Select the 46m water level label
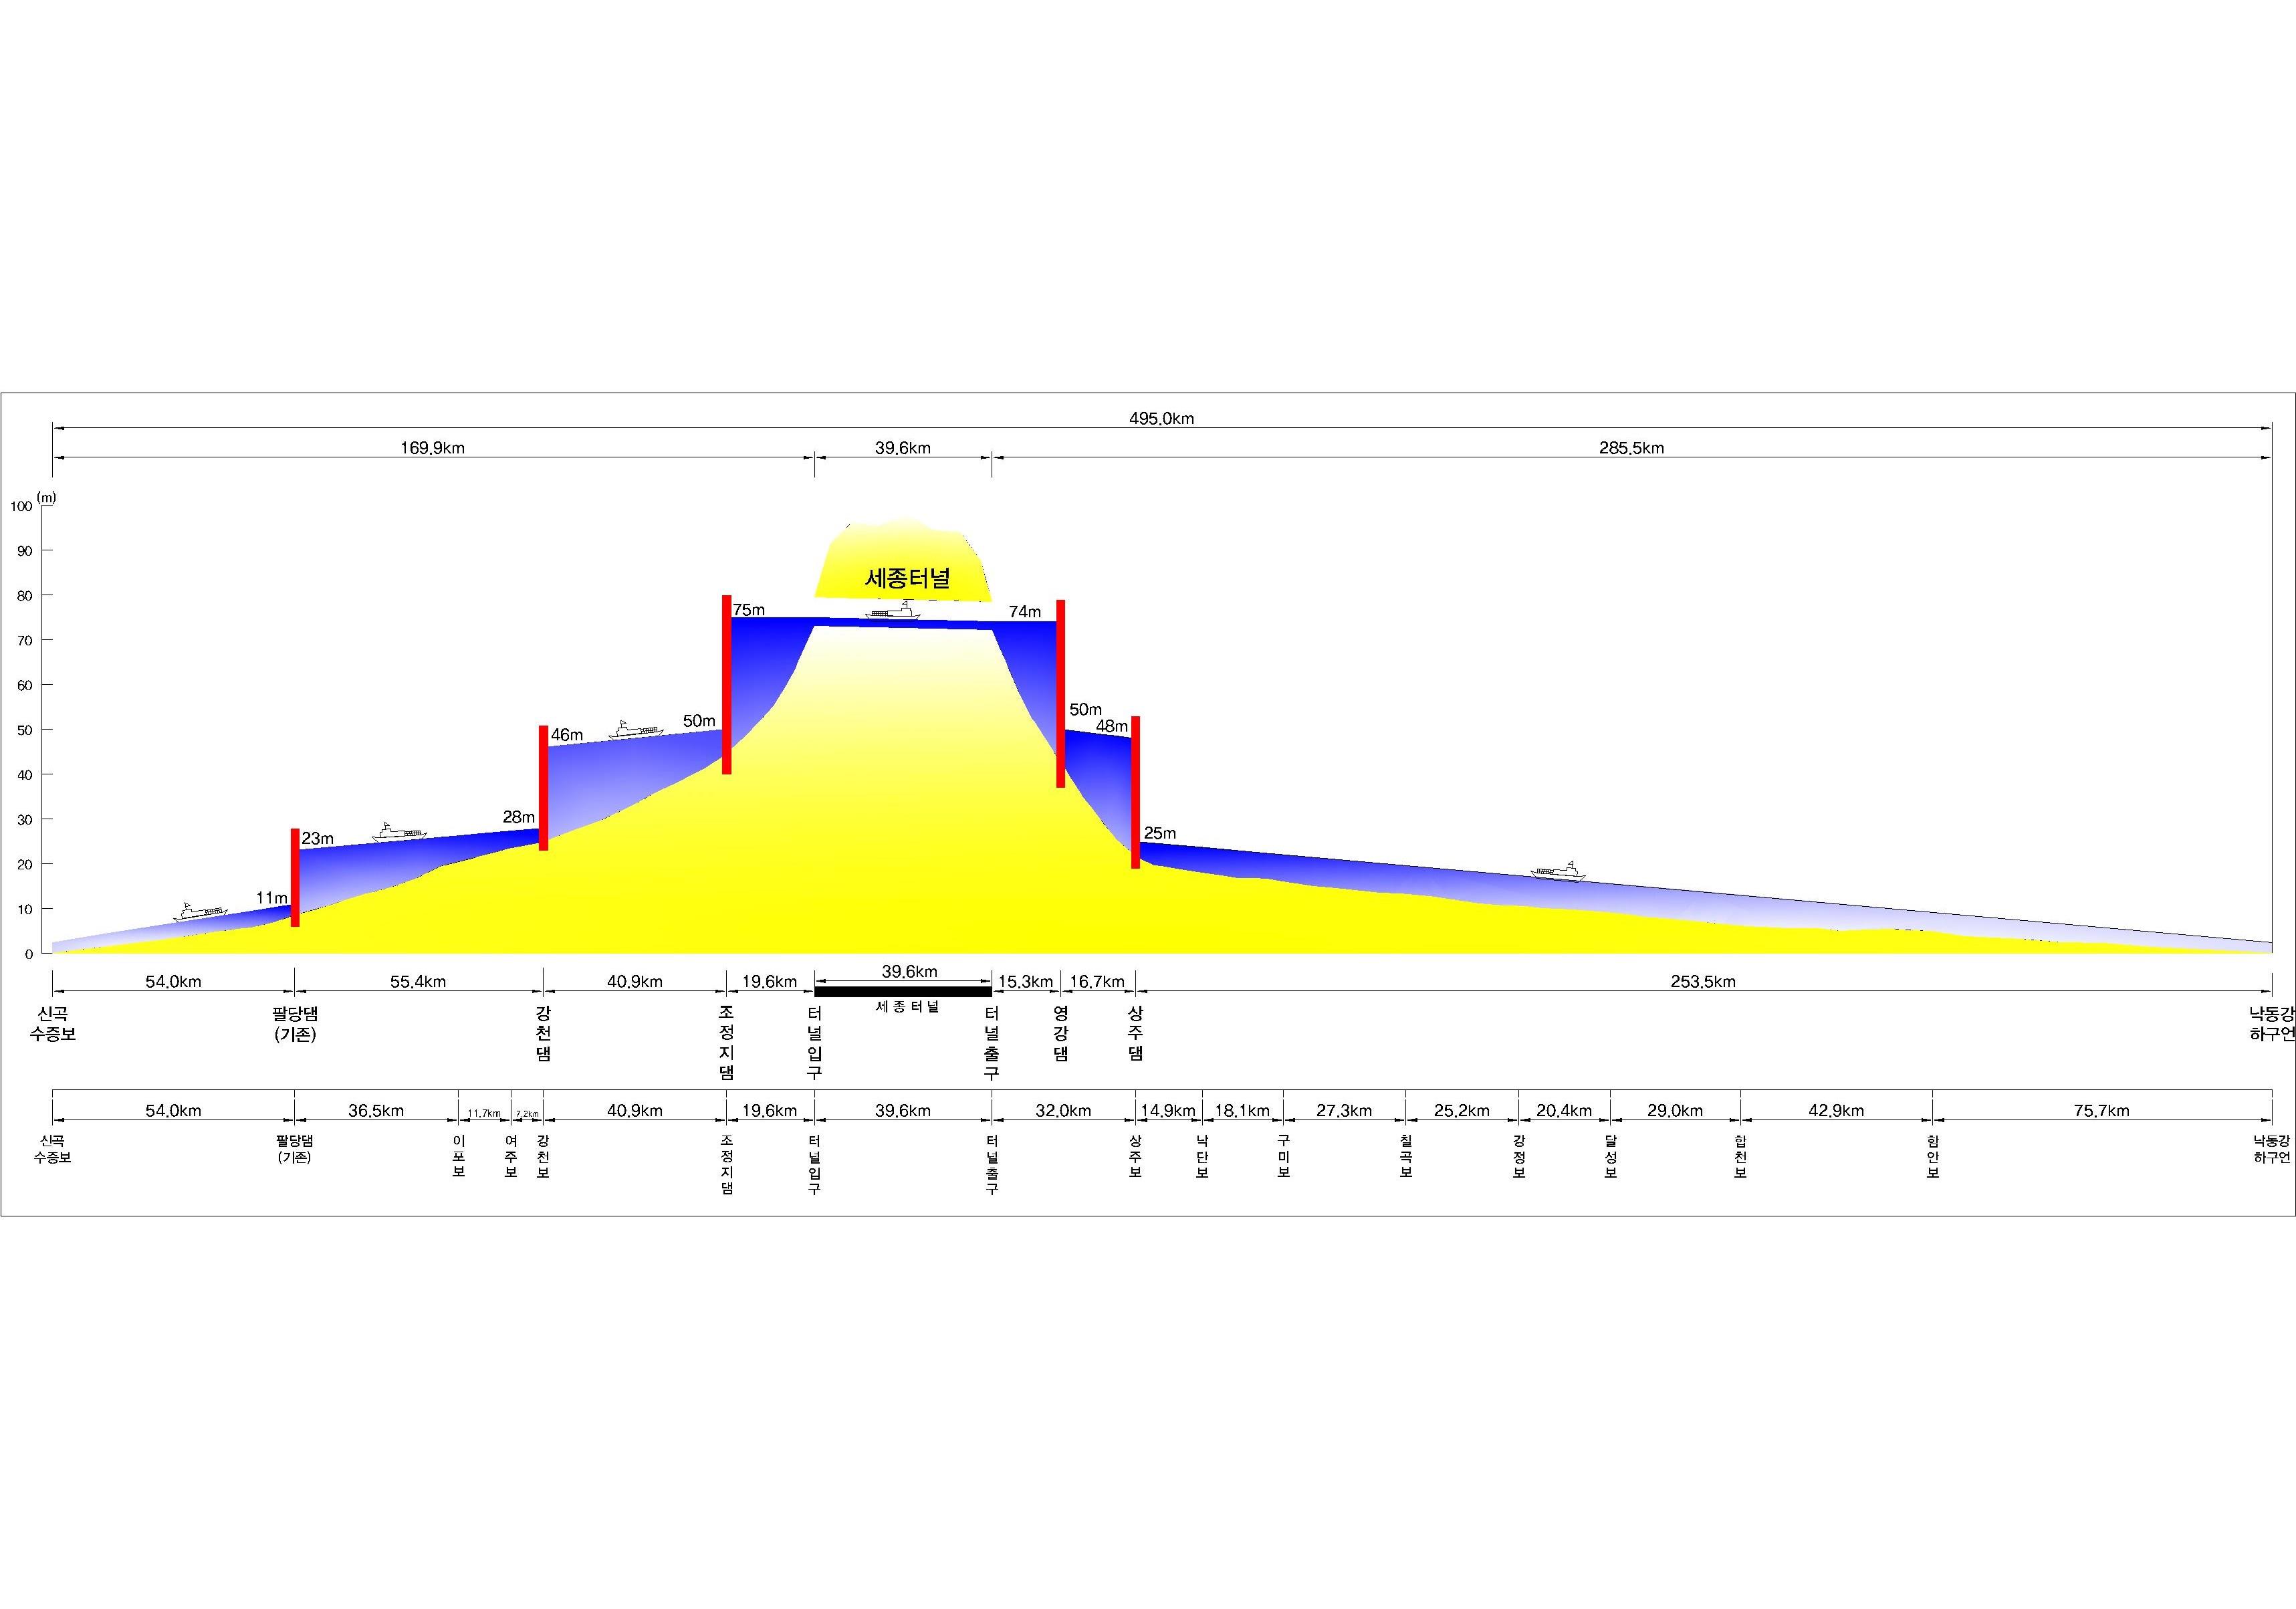Screen dimensions: 2296x1609 (x=567, y=735)
